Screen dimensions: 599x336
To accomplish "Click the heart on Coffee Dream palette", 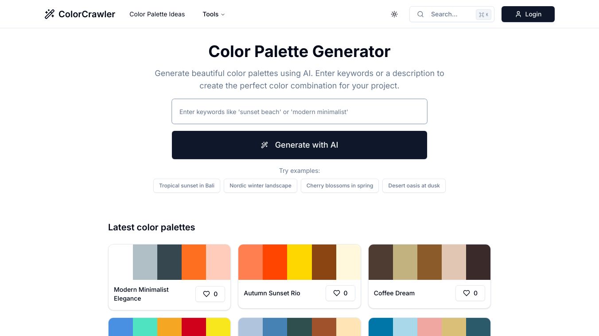I will click(470, 293).
